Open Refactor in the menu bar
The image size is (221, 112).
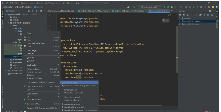(40, 3)
